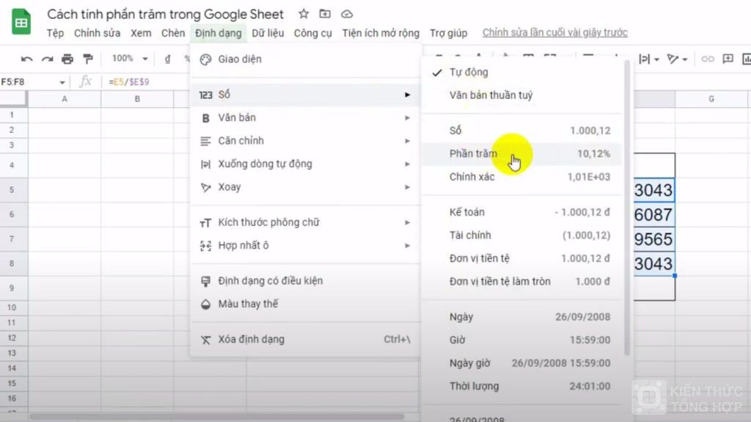Apply Thời lượng duration format

[x=522, y=387]
